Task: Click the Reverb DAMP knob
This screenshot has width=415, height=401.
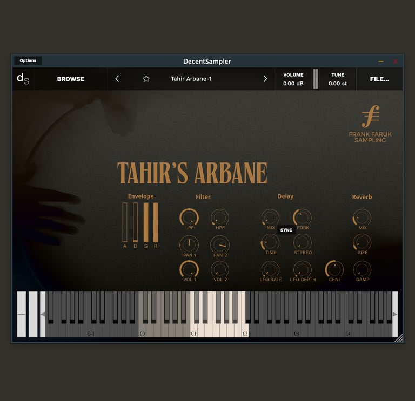Action: click(x=362, y=270)
